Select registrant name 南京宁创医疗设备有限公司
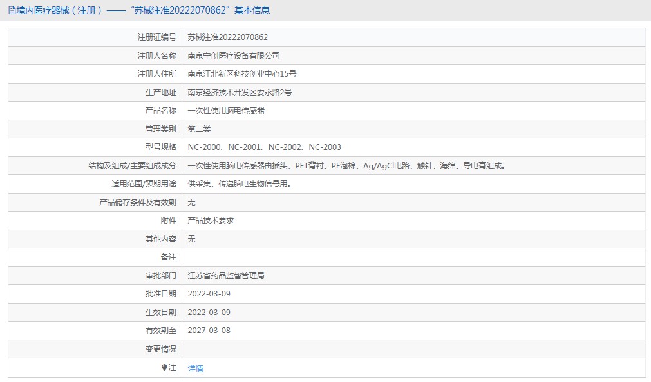 pos(233,55)
